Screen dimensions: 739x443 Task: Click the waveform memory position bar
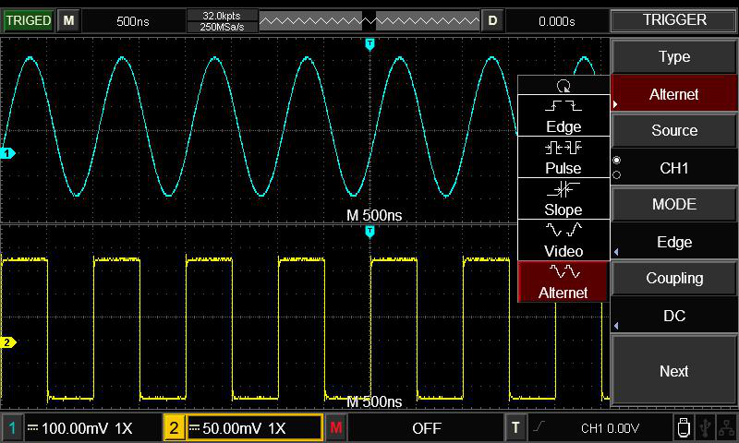point(369,20)
